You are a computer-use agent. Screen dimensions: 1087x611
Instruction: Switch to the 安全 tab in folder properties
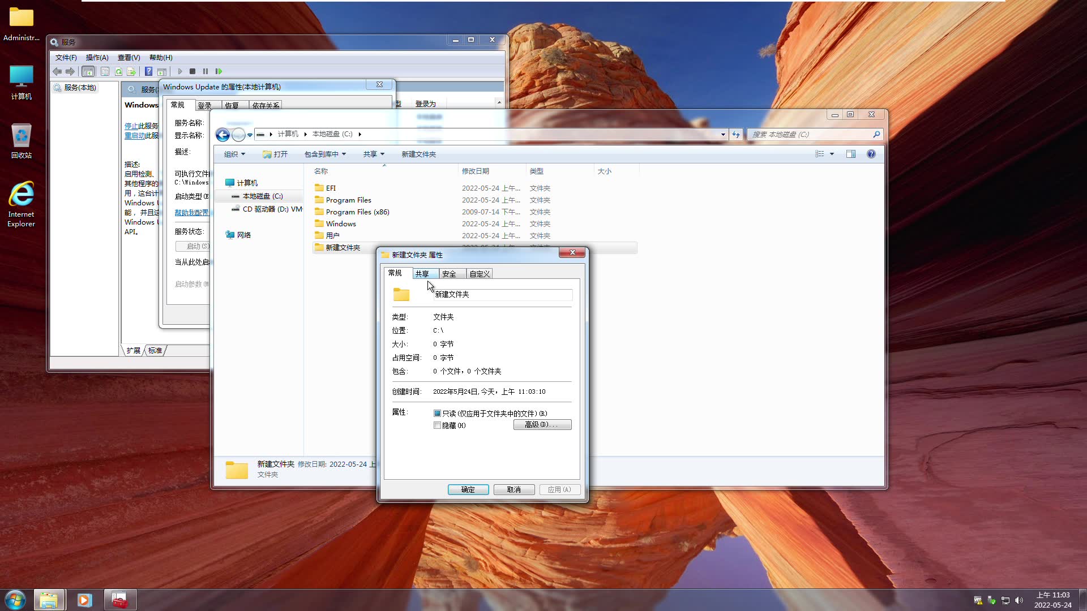[450, 273]
